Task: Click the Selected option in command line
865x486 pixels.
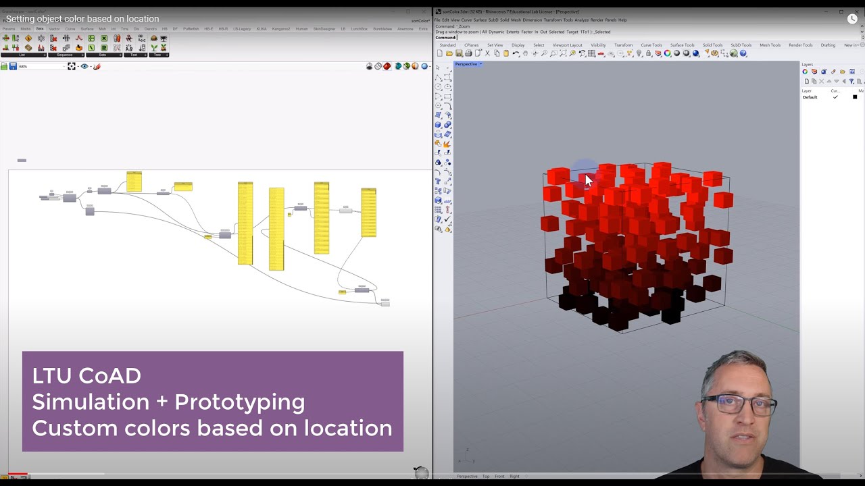Action: (x=557, y=32)
